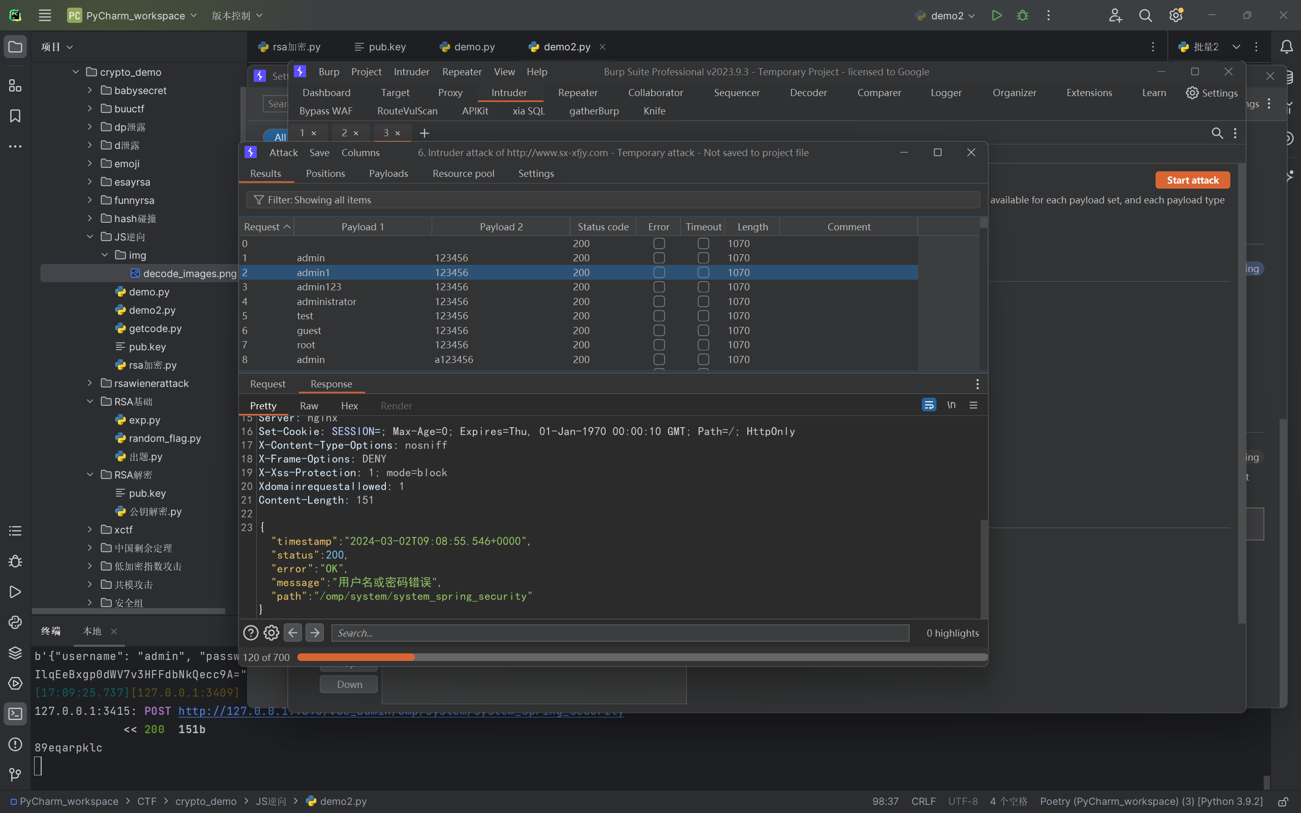
Task: Tick Timeout checkbox for request 8
Action: (703, 359)
